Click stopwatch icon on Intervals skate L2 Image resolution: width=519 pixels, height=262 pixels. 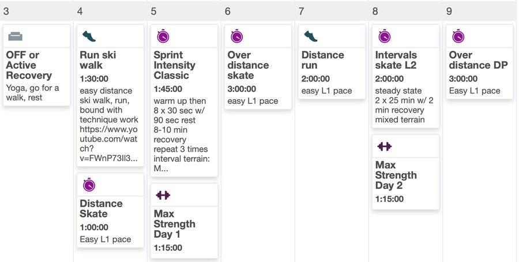coord(384,36)
